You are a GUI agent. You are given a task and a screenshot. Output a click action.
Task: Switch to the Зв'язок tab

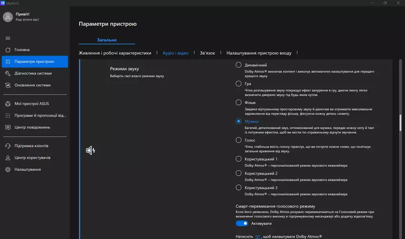(207, 53)
